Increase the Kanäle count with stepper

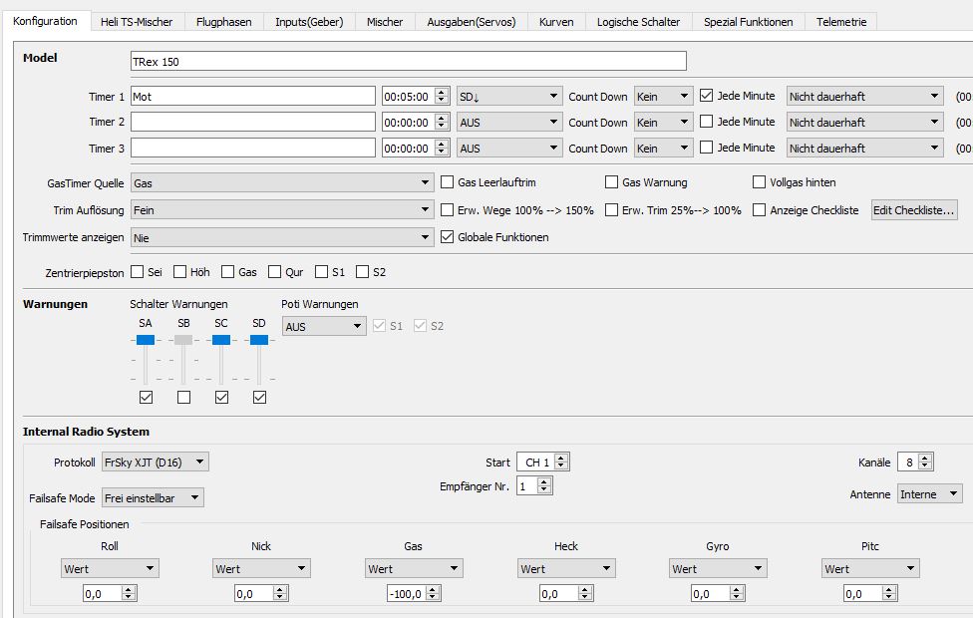tap(927, 459)
